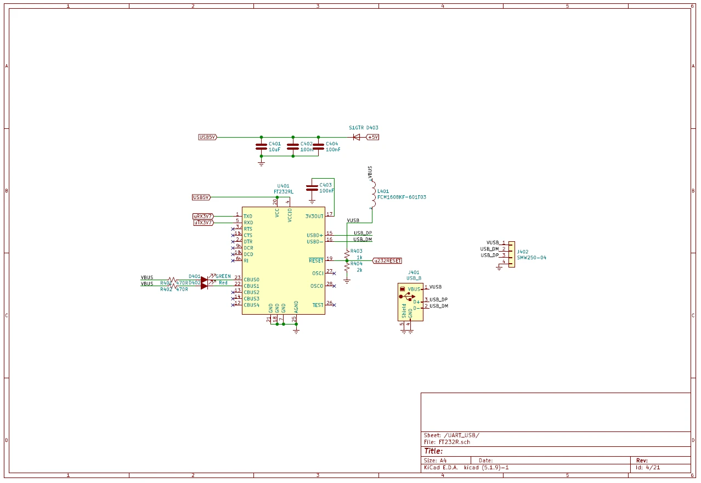Click the no-connect cross on RTS pin
The width and height of the screenshot is (701, 483).
[x=233, y=229]
